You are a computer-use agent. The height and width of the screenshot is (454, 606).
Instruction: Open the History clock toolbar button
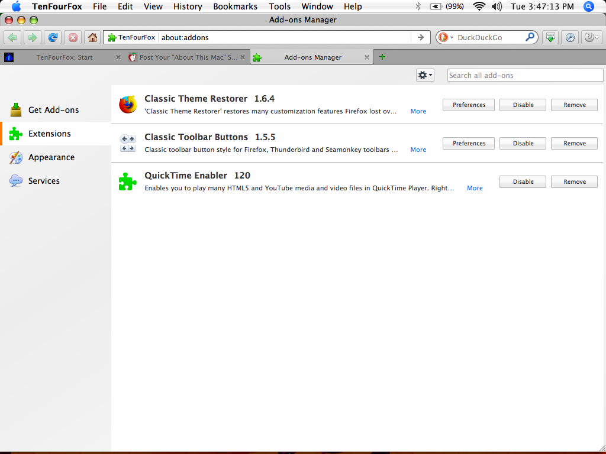(x=570, y=37)
